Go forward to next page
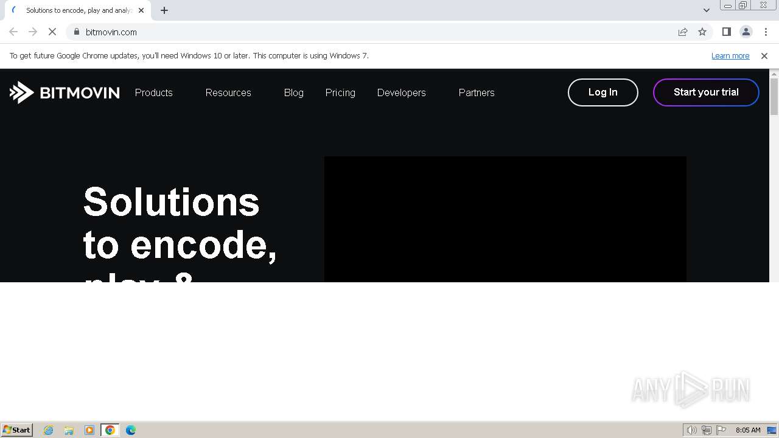This screenshot has width=779, height=438. pyautogui.click(x=33, y=32)
